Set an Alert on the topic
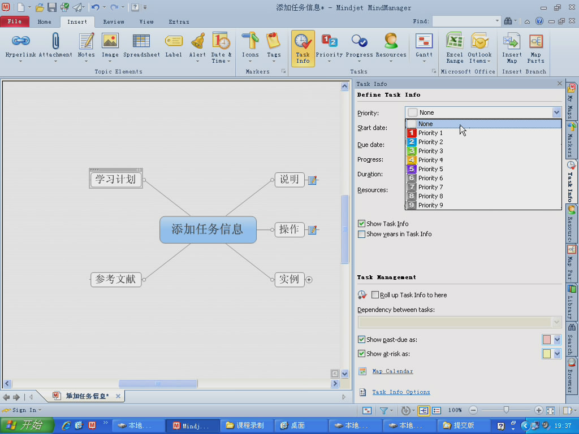 [197, 47]
